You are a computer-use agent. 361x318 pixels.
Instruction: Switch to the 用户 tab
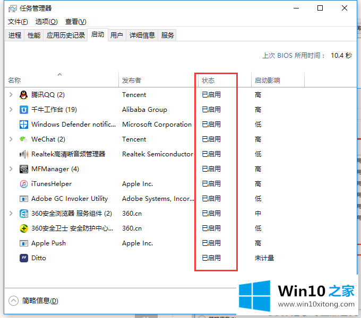[x=117, y=36]
